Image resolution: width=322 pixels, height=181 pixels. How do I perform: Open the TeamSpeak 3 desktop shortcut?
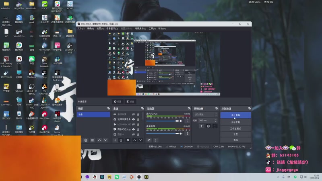(x=44, y=48)
